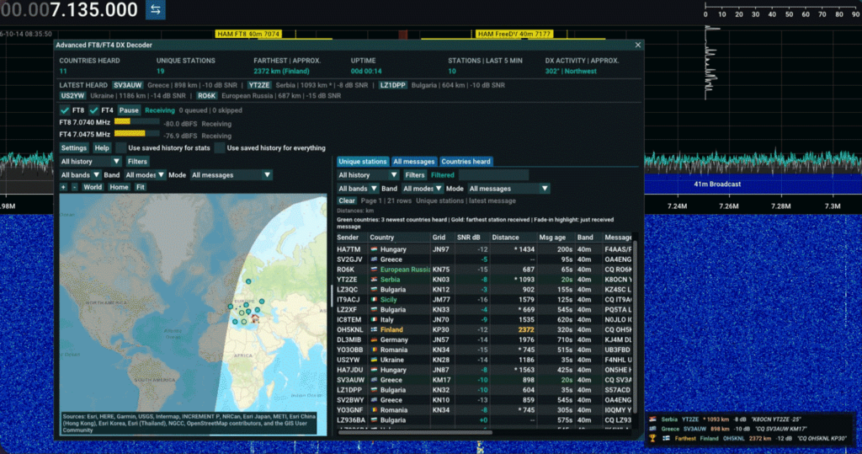
Task: Click the 41m Broadcast band label
Action: point(717,184)
